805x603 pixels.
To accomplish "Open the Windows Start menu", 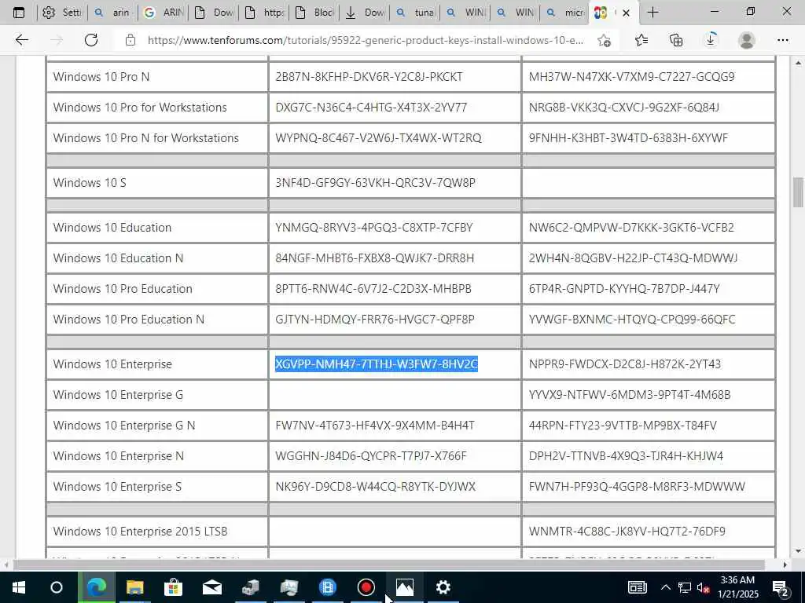I will coord(19,587).
